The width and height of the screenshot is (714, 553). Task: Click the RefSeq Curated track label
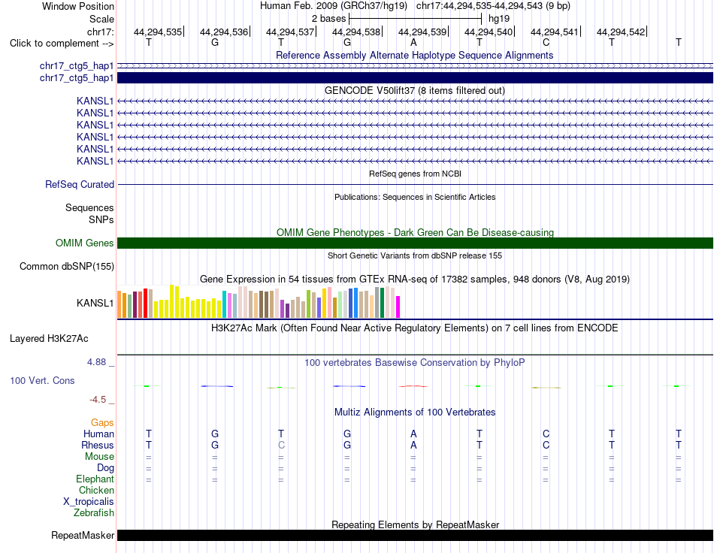(79, 184)
